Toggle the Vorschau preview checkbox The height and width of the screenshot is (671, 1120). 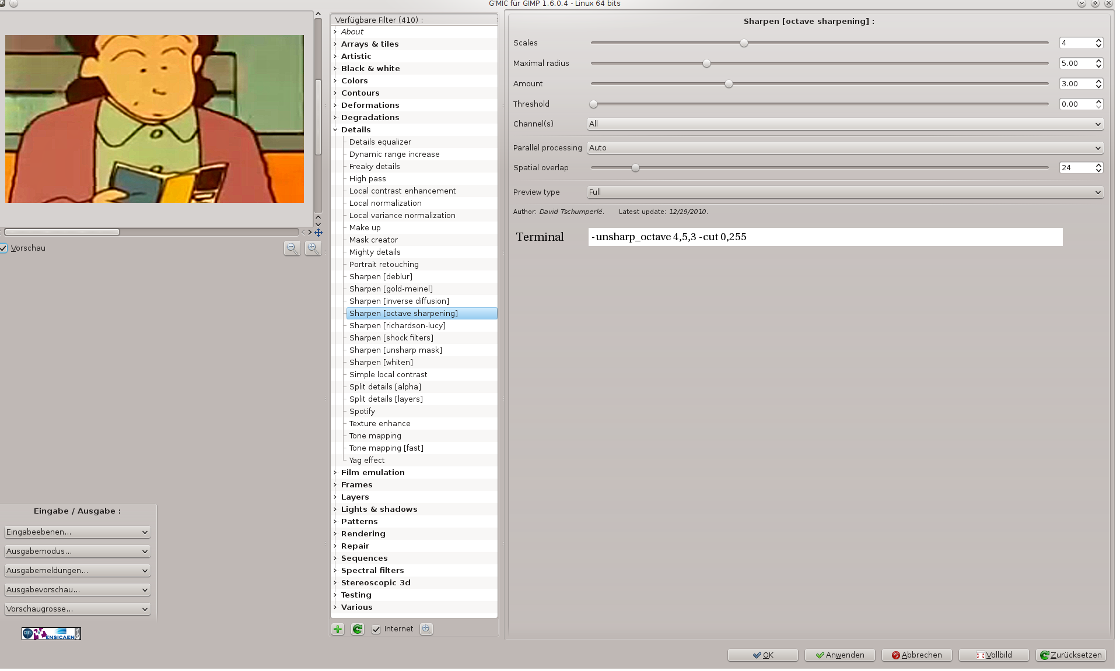(x=3, y=248)
